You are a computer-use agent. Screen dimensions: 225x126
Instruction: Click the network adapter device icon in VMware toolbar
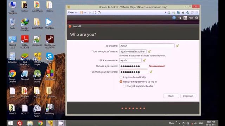(x=178, y=13)
